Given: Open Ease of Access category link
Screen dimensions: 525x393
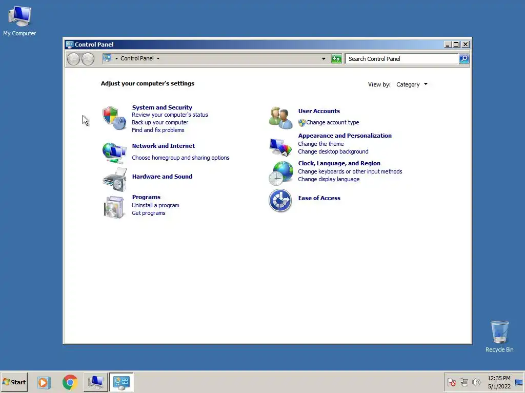Looking at the screenshot, I should (x=319, y=198).
